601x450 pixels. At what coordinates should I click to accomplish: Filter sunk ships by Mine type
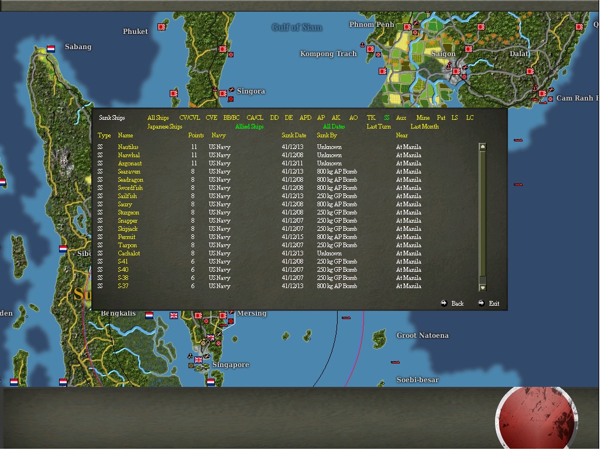tap(423, 118)
